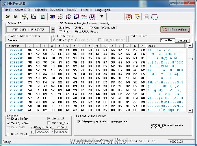This screenshot has width=197, height=146.
Task: Toggle the Erase before checkbox
Action: (8, 119)
